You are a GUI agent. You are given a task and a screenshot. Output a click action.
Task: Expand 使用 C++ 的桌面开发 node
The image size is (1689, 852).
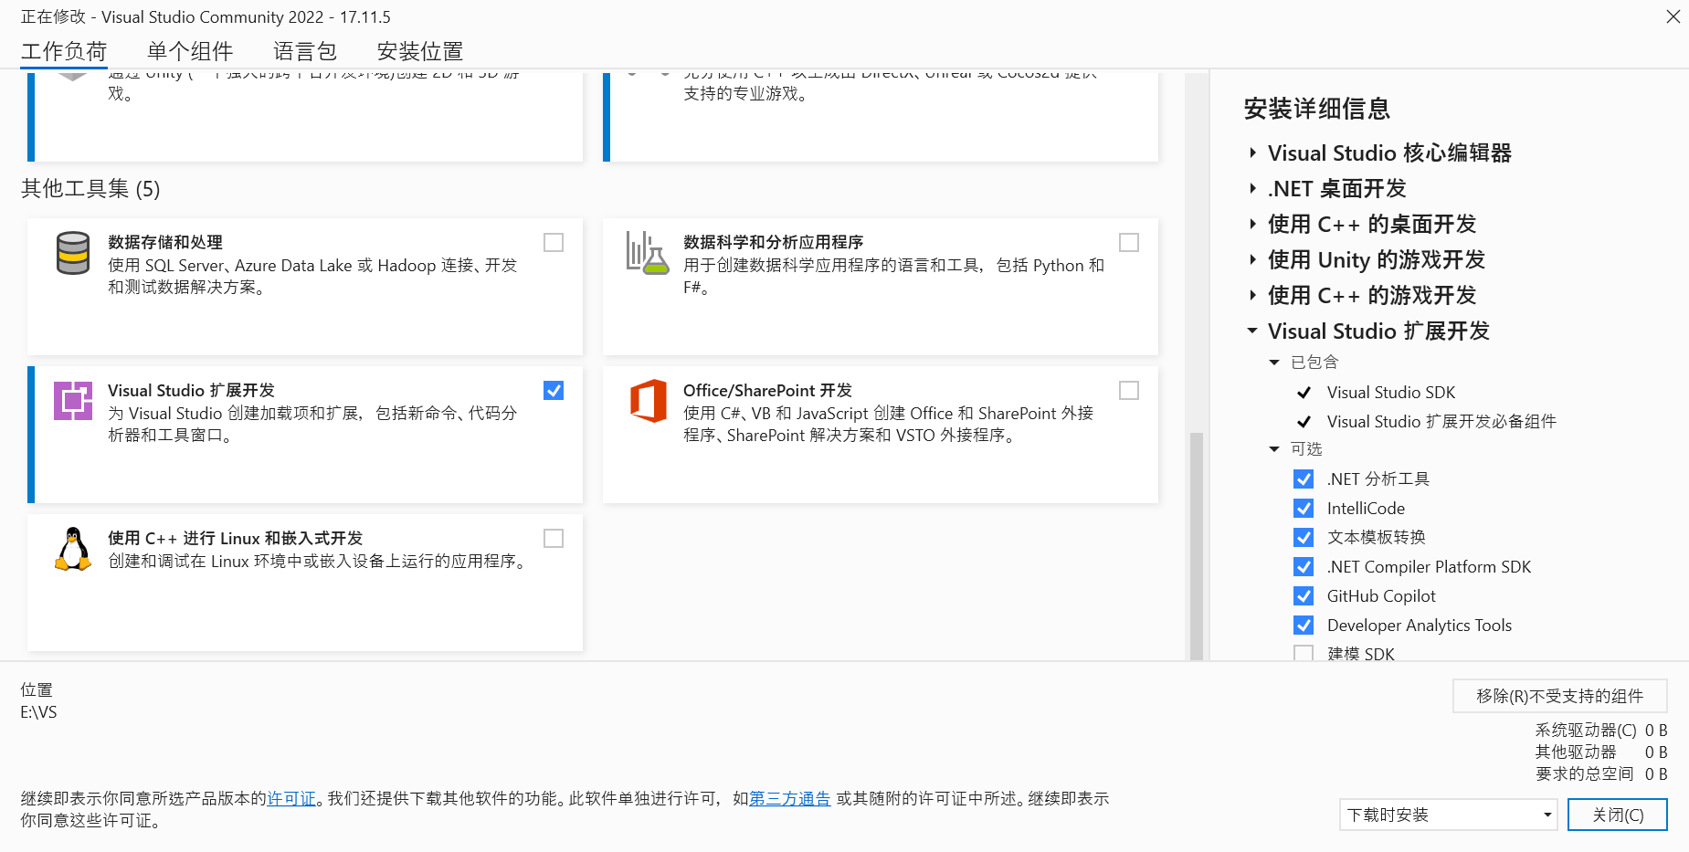[1252, 224]
